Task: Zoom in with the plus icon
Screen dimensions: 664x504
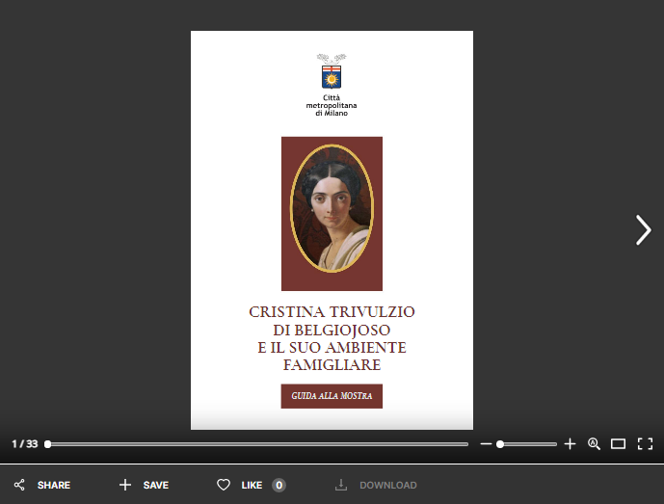Action: point(570,444)
